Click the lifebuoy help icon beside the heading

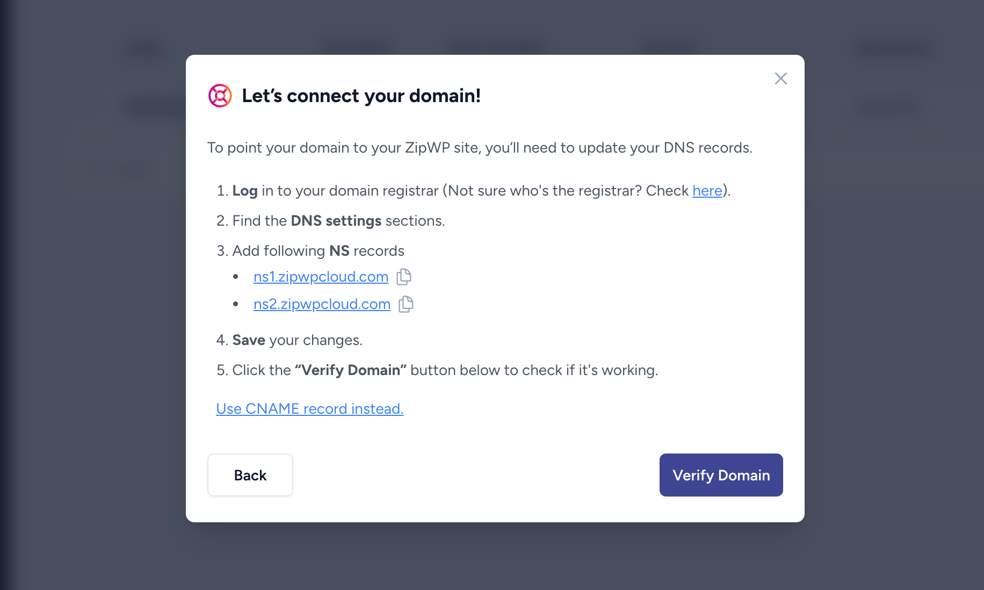[x=220, y=96]
